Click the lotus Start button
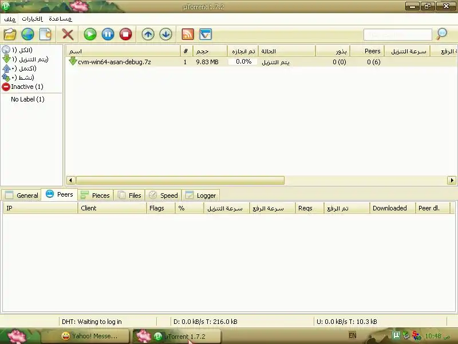The width and height of the screenshot is (458, 344). (x=18, y=336)
